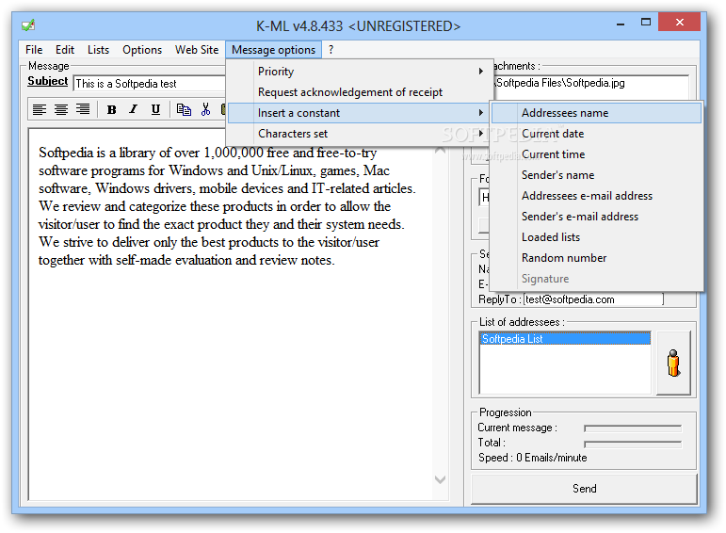Insert the Current date constant
The width and height of the screenshot is (726, 533).
tap(596, 134)
